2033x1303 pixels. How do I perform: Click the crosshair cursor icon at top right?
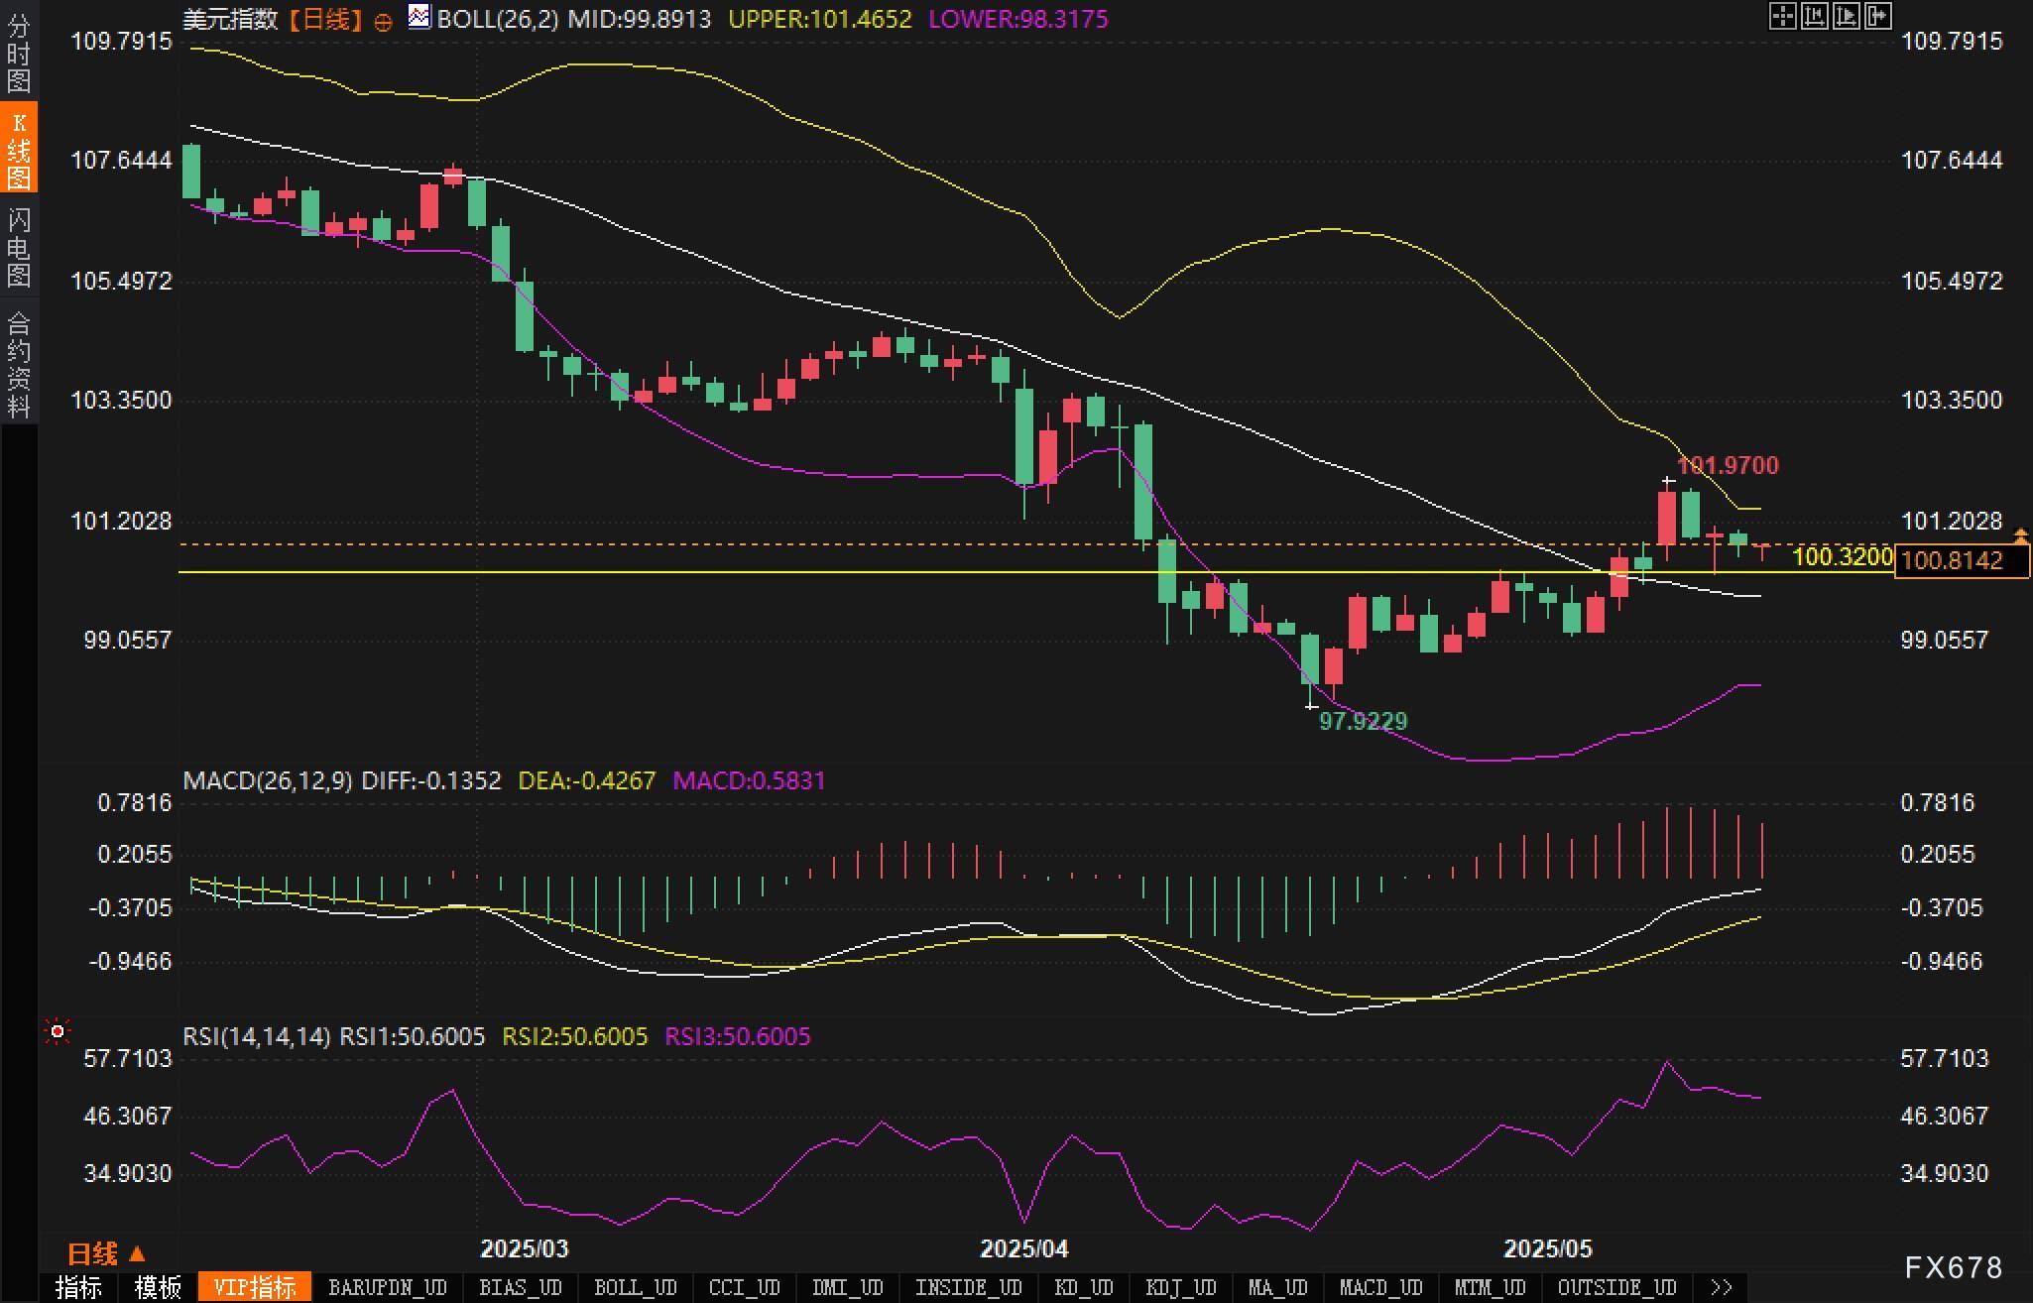click(x=1782, y=16)
